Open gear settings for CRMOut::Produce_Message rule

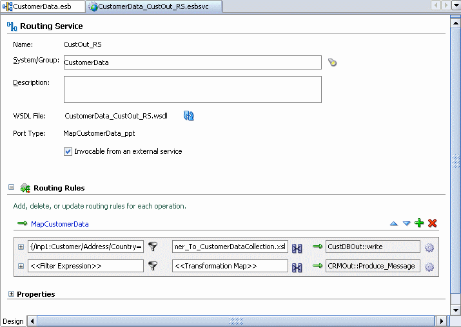(x=429, y=267)
